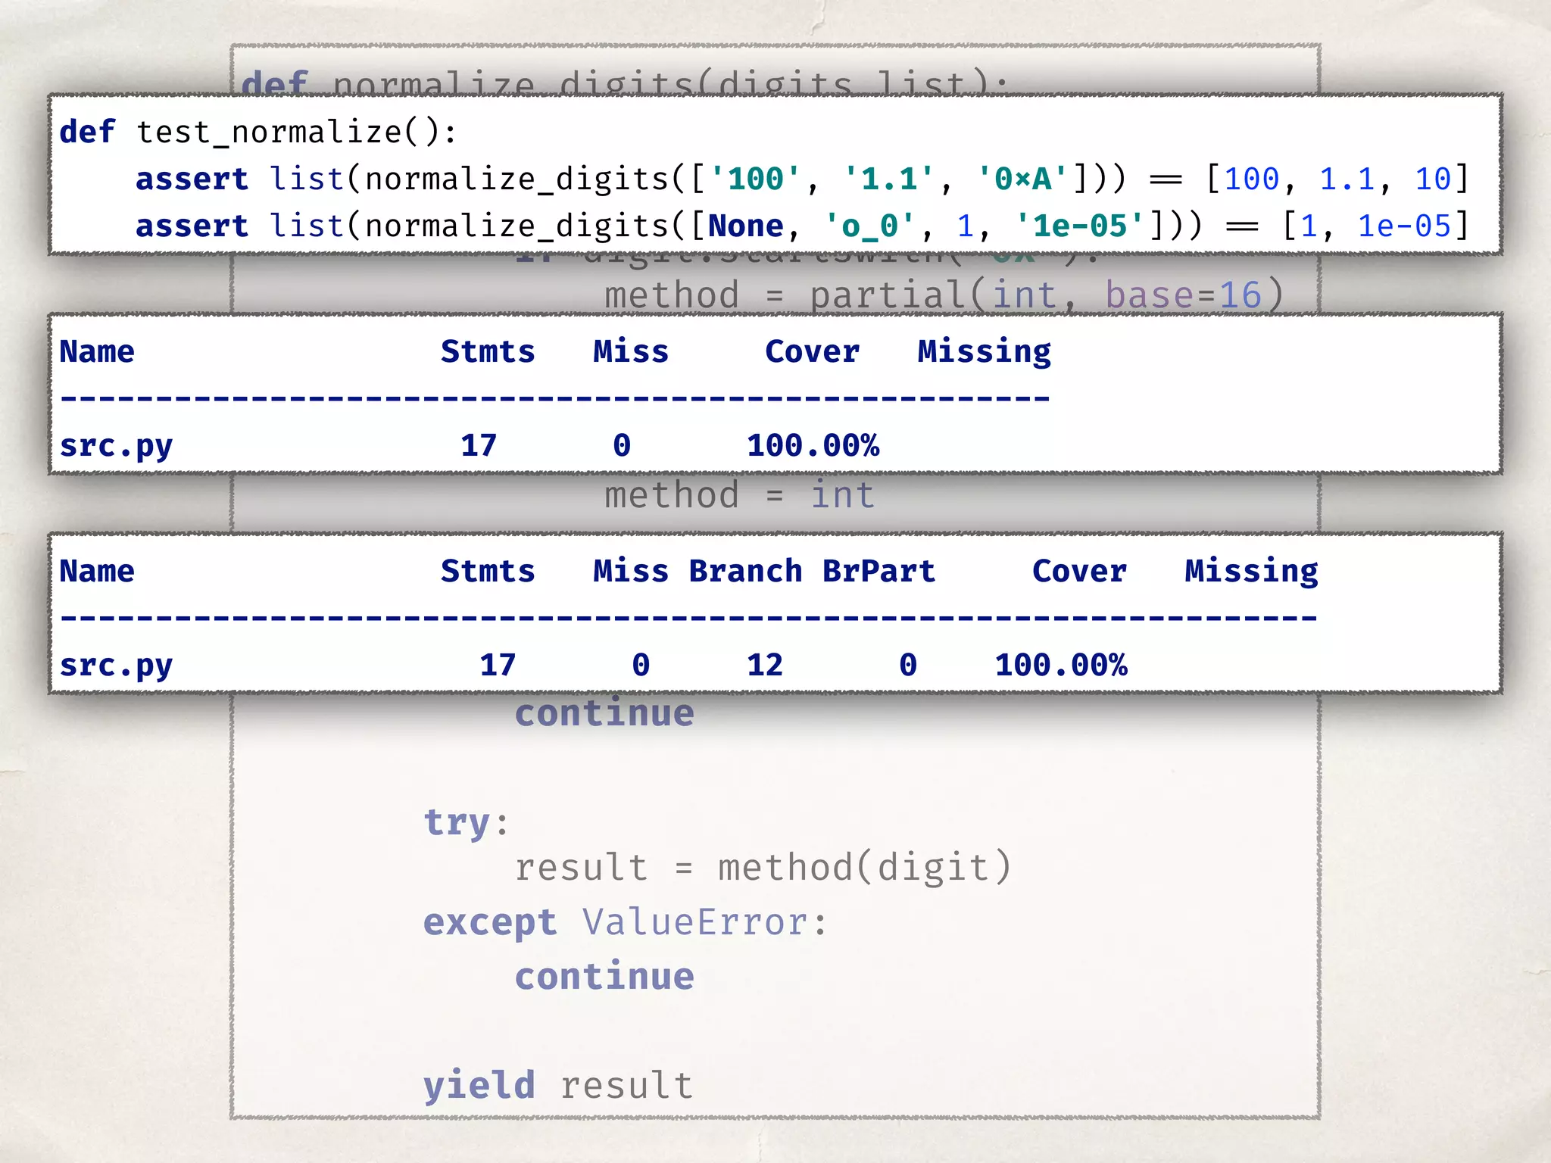Select the 'result = method(digit)' line
Viewport: 1551px width, 1163px height.
tap(763, 868)
